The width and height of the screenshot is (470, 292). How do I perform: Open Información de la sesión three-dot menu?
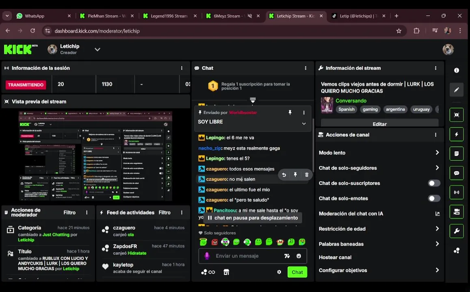[182, 68]
